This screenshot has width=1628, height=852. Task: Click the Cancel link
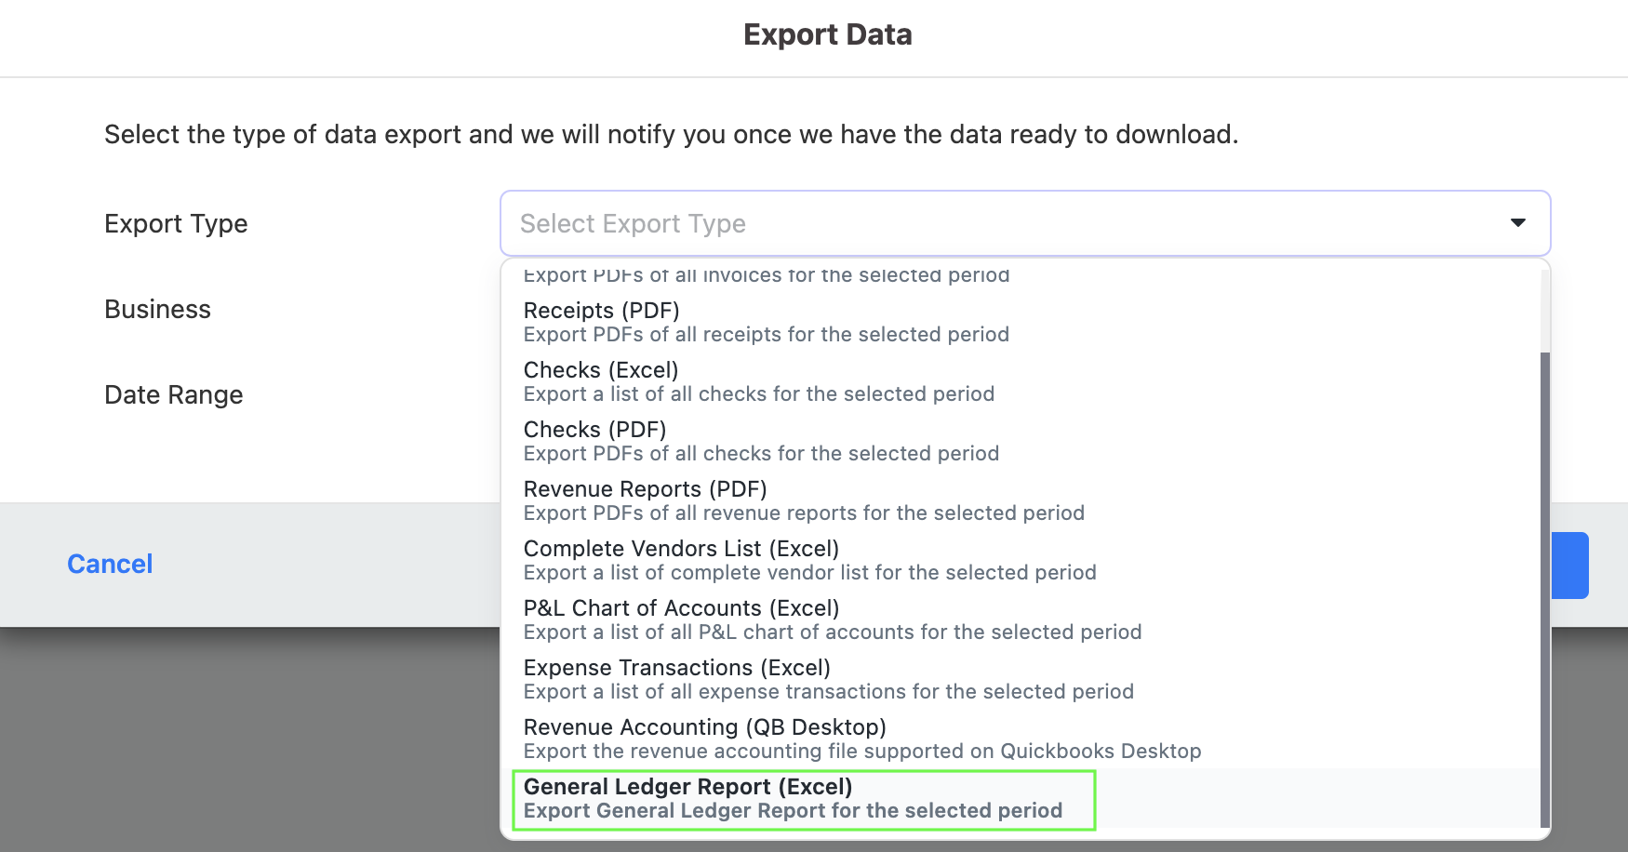point(109,564)
